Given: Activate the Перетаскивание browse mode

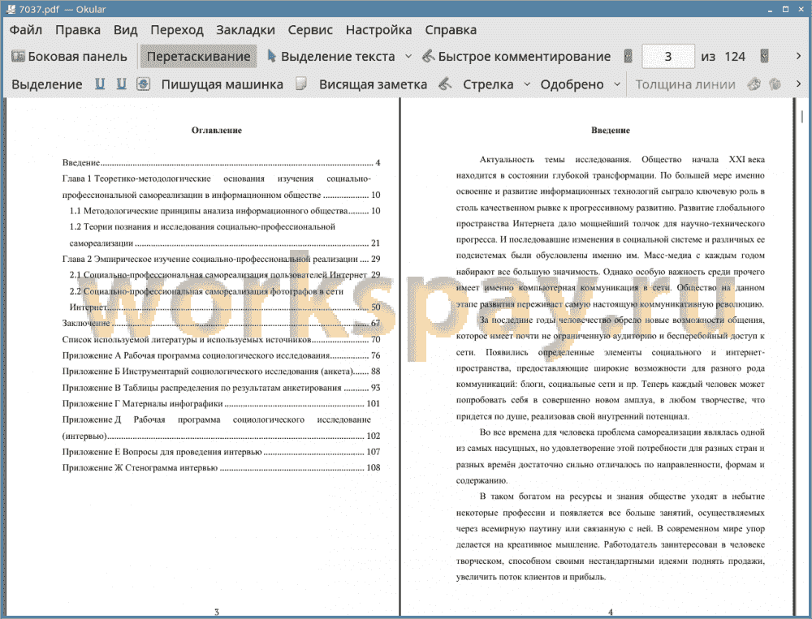Looking at the screenshot, I should pos(198,57).
